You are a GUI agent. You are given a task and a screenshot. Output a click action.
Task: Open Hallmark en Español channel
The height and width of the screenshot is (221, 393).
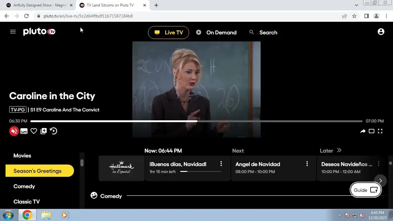[122, 168]
